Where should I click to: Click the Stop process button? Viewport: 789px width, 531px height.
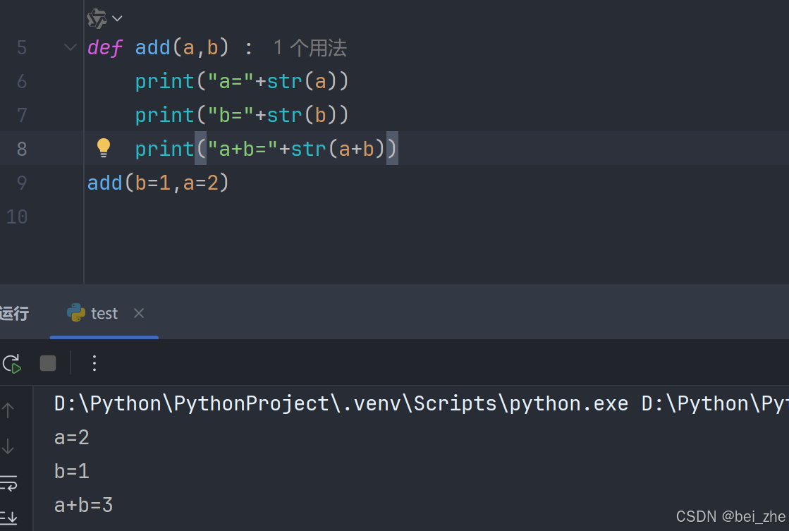pos(47,362)
